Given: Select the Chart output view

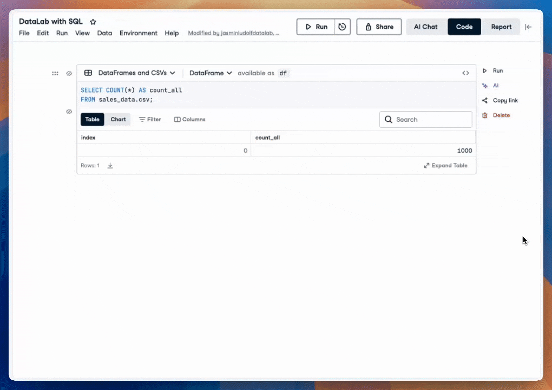Looking at the screenshot, I should (118, 119).
